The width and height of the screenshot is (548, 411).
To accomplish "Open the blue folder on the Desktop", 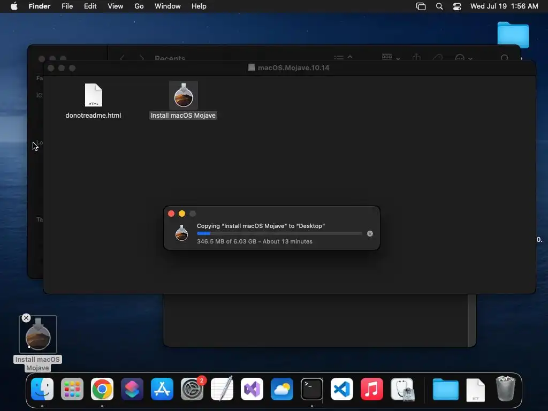I will pos(513,35).
